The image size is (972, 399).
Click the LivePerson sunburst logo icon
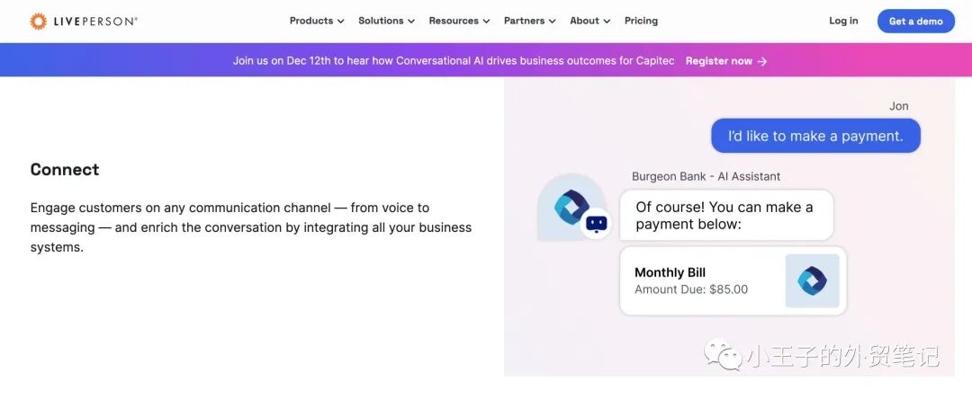[x=38, y=21]
